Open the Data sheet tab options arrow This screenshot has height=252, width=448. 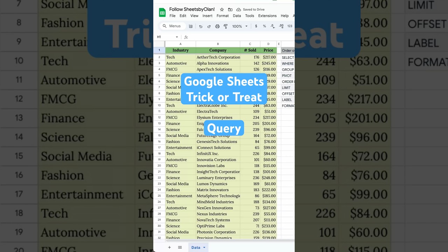204,247
